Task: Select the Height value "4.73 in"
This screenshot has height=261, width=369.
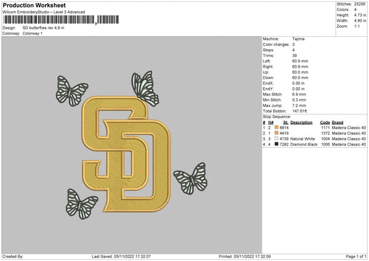Action: pyautogui.click(x=360, y=15)
